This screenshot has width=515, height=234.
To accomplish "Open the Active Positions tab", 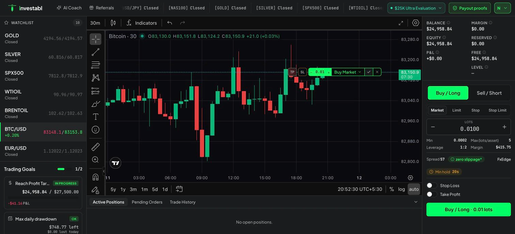I will pos(108,202).
